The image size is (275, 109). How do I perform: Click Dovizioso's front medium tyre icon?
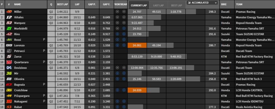tap(117, 68)
